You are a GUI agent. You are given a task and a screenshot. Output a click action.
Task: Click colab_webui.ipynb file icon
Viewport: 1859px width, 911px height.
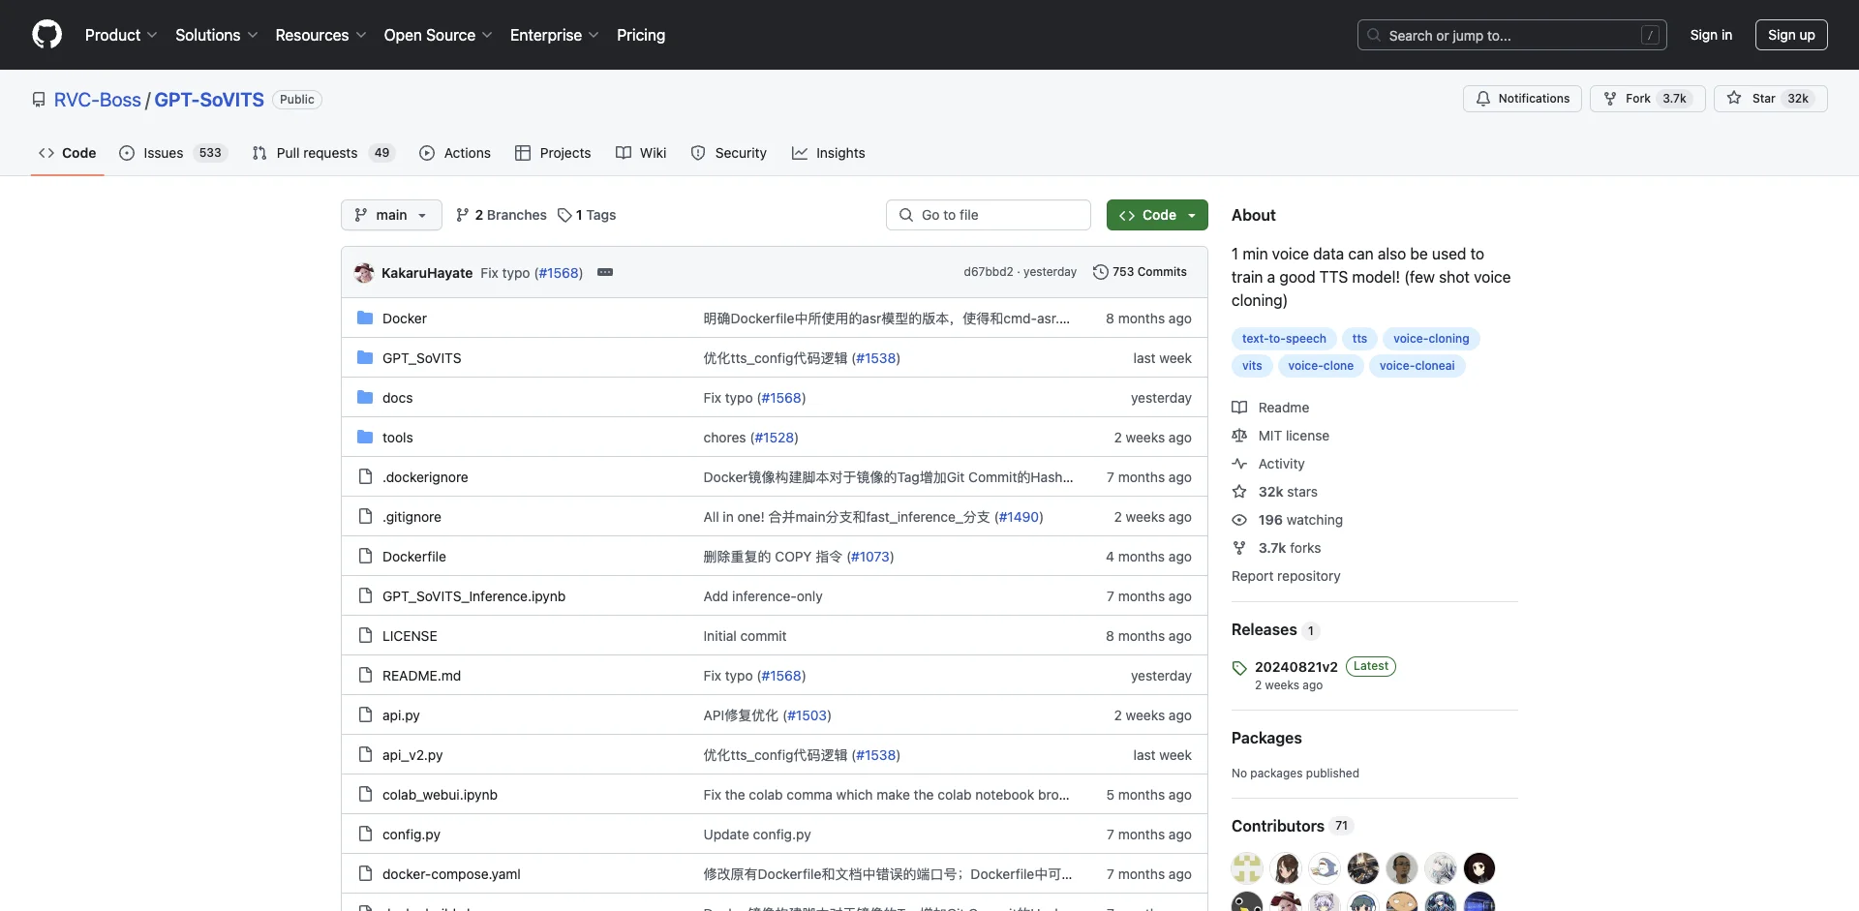[x=365, y=794]
